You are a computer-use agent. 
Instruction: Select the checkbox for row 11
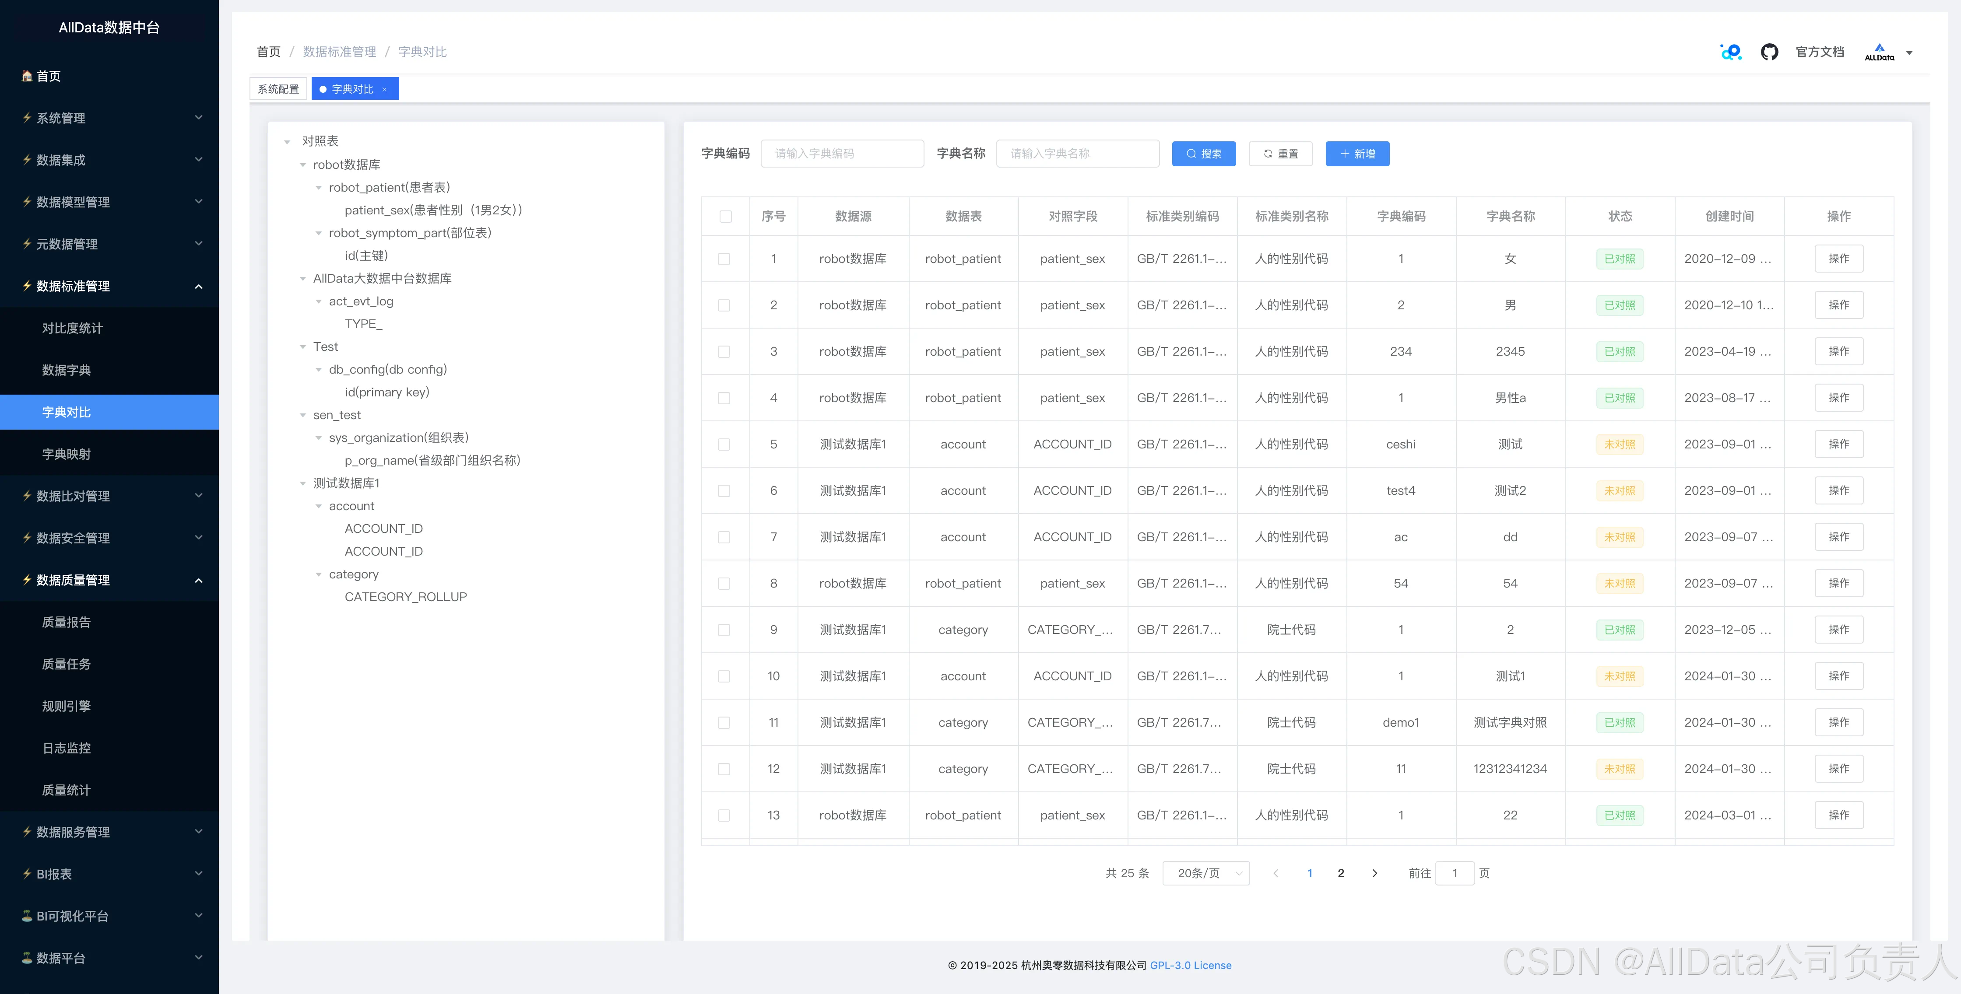click(724, 722)
